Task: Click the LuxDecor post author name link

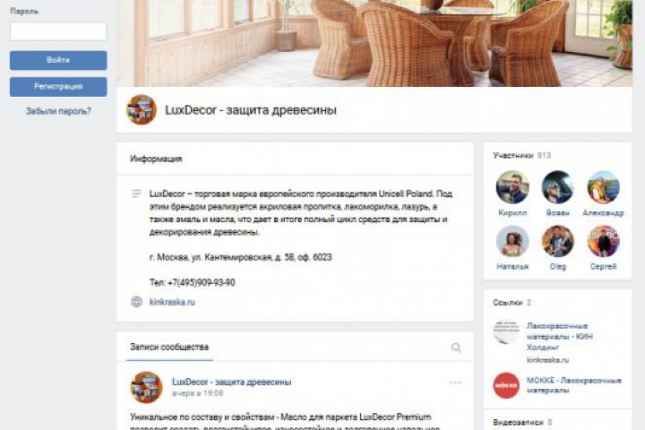Action: 232,382
